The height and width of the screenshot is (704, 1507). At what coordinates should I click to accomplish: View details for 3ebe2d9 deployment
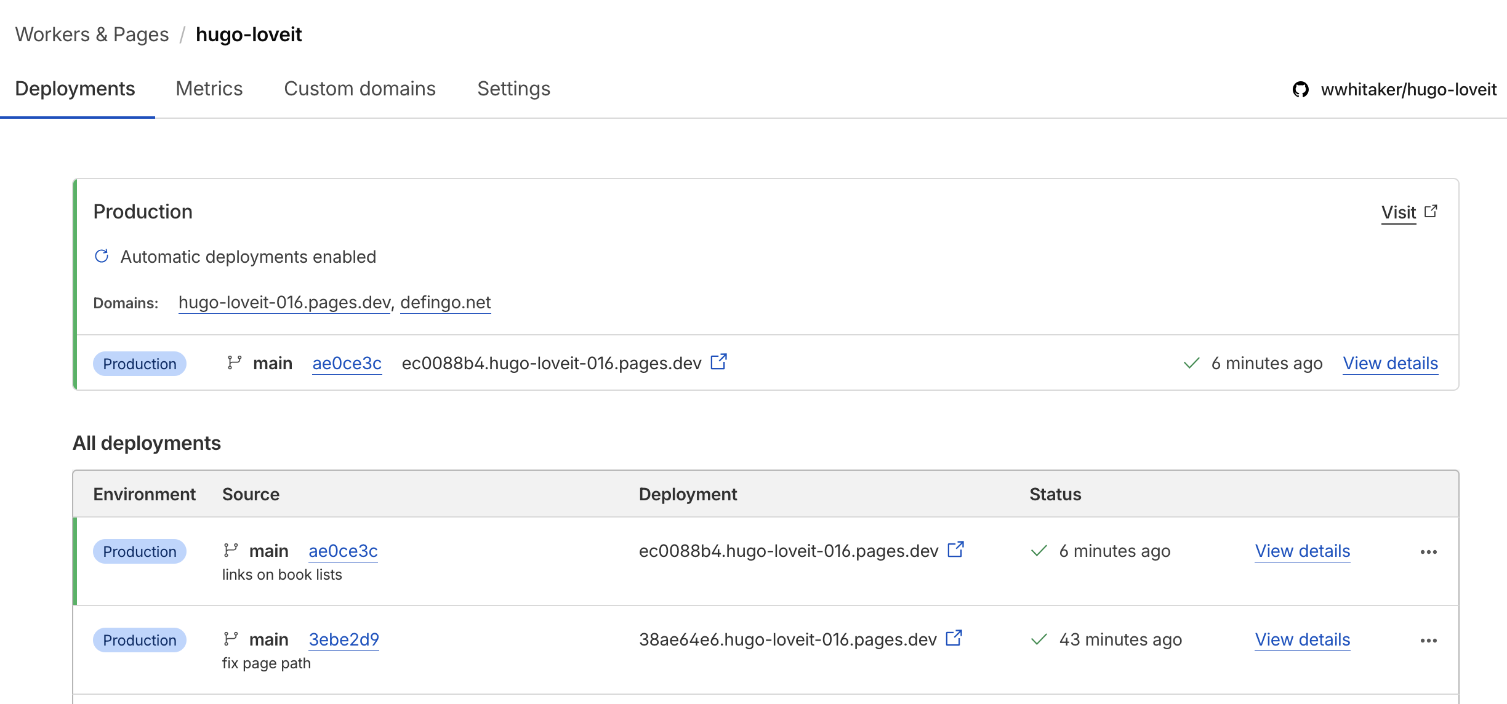[x=1303, y=640]
